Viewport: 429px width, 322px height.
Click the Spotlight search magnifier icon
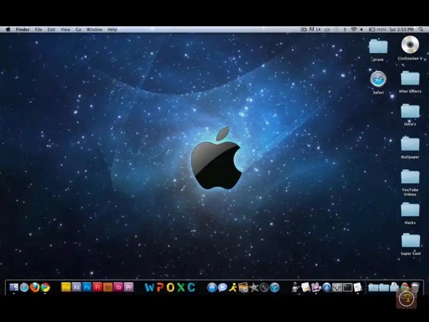[x=421, y=30]
